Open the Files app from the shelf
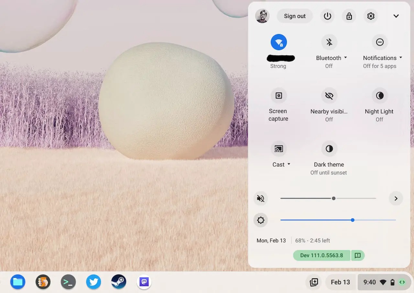This screenshot has width=414, height=293. 18,282
